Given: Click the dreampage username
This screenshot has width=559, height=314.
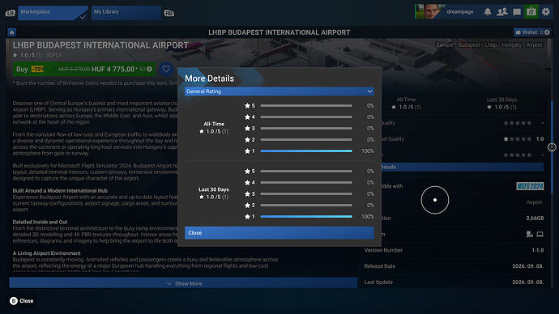Looking at the screenshot, I should pyautogui.click(x=460, y=12).
